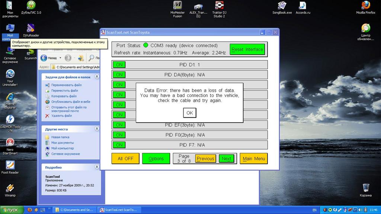
Task: Toggle the ON button for PID D1
Action: 119,65
